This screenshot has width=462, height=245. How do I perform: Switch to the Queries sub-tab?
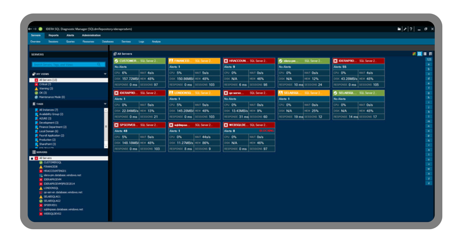(x=70, y=42)
